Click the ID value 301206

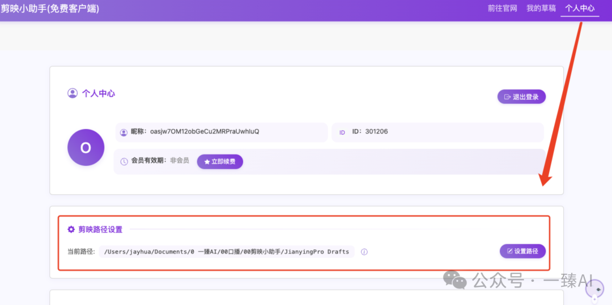[x=377, y=132]
